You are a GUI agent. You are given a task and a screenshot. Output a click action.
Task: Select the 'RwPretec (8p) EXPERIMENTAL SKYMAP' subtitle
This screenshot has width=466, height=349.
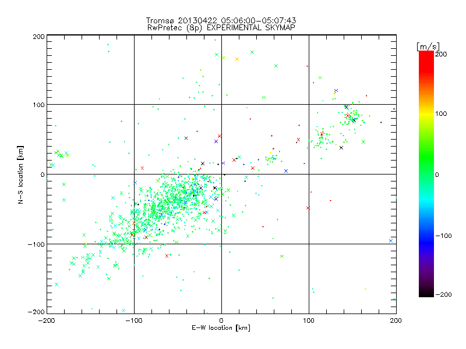pyautogui.click(x=221, y=28)
